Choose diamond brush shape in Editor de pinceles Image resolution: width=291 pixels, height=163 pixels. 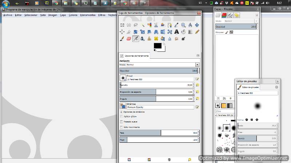click(257, 120)
